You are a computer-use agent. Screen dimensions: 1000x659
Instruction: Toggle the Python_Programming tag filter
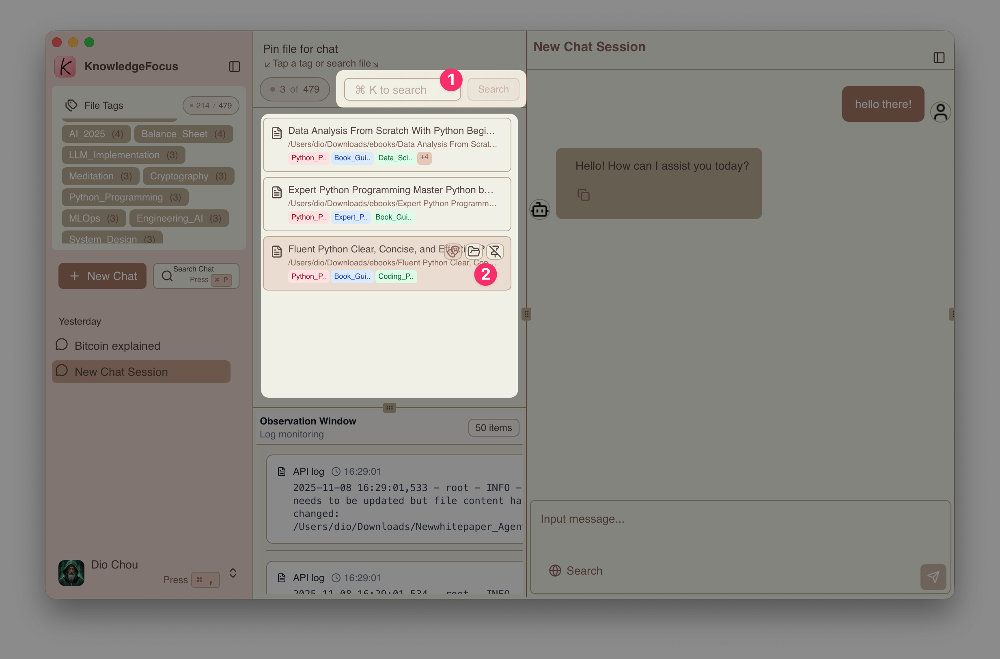(125, 197)
